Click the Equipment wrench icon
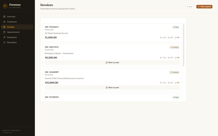The height and width of the screenshot is (136, 218). (4, 37)
